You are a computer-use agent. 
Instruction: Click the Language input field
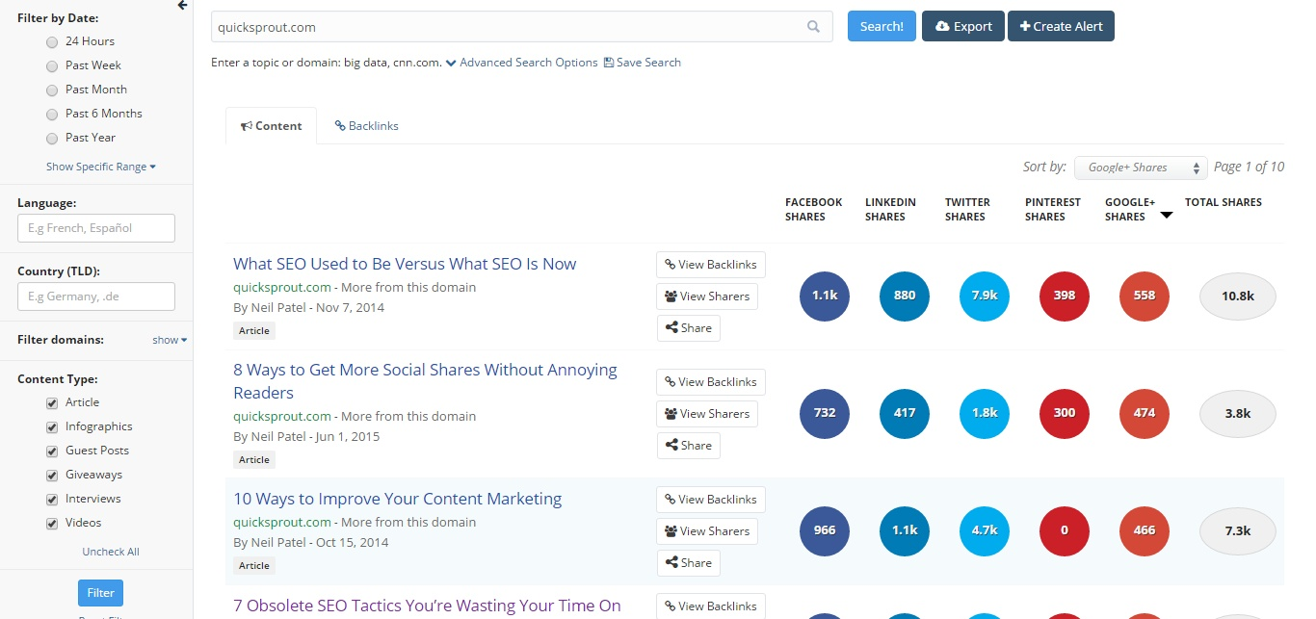point(96,228)
